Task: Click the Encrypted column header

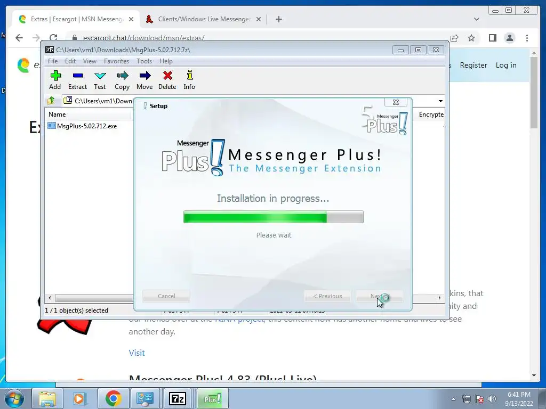Action: (431, 114)
